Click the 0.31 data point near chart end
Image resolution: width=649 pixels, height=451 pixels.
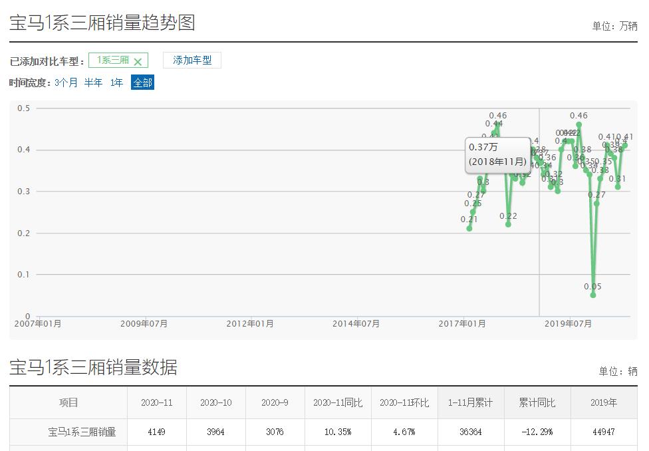point(618,187)
